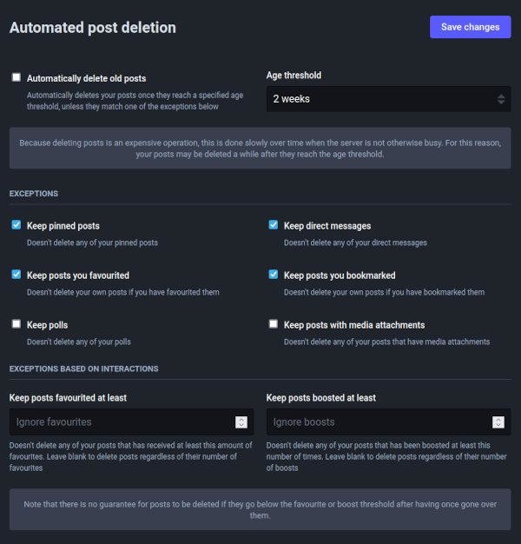The image size is (521, 544).
Task: Uncheck Keep pinned posts
Action: 16,225
